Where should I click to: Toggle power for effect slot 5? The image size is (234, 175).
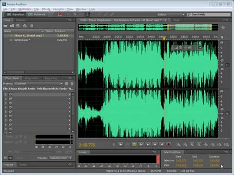[10, 112]
